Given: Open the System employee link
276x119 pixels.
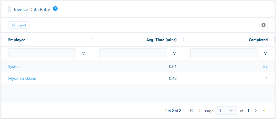Looking at the screenshot, I should [x=14, y=66].
